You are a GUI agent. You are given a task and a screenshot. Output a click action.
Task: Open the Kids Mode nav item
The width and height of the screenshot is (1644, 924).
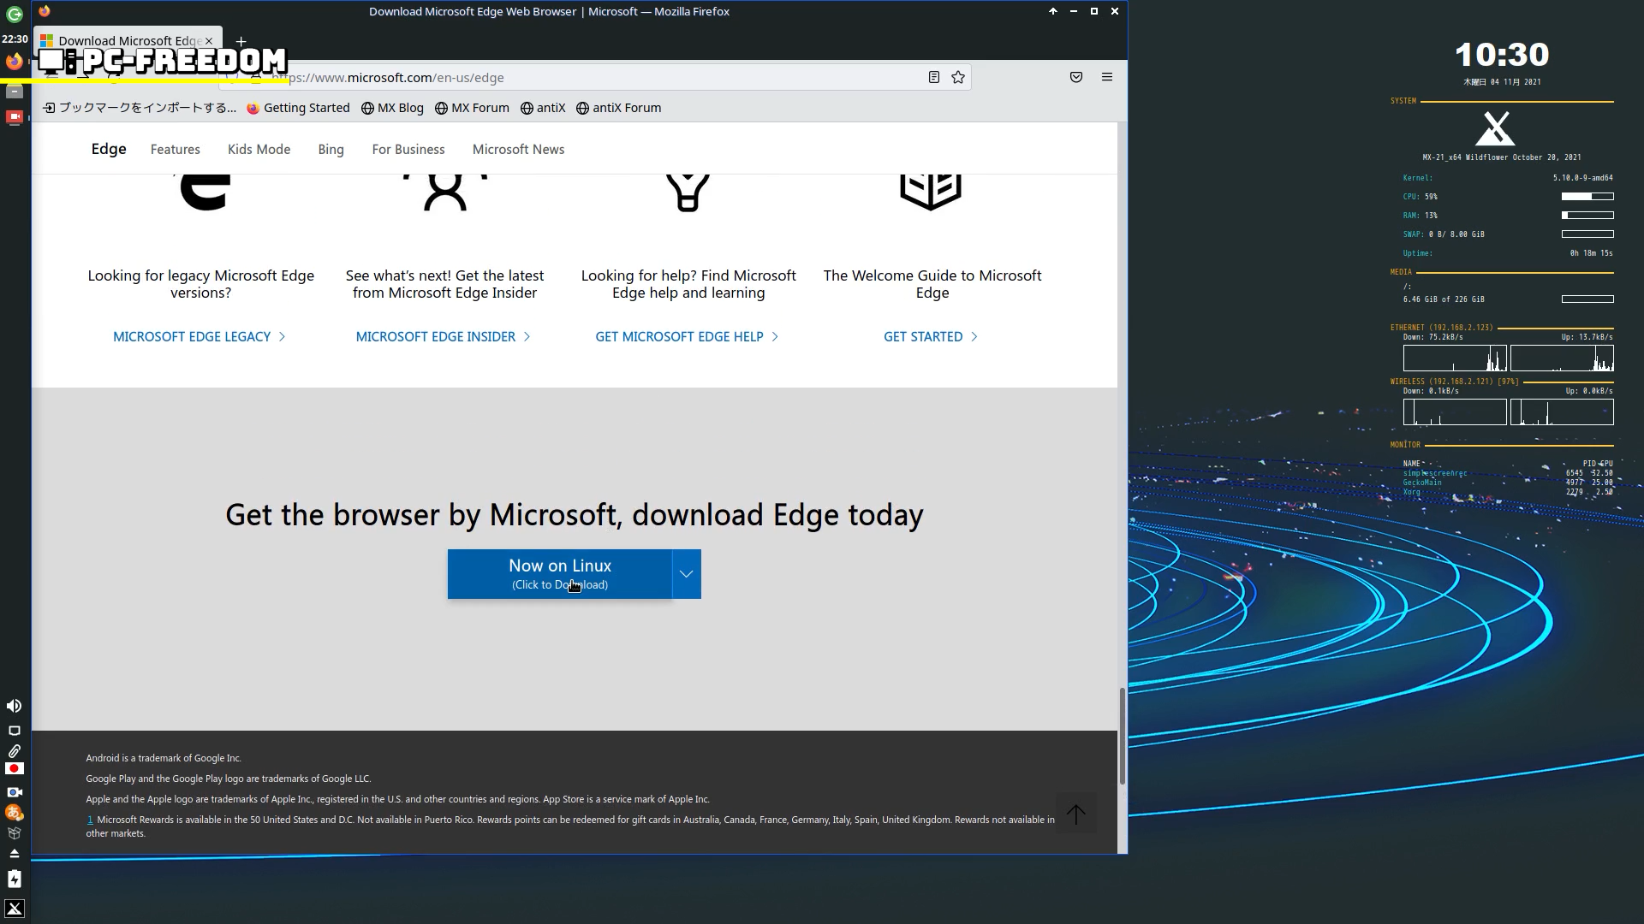[259, 150]
